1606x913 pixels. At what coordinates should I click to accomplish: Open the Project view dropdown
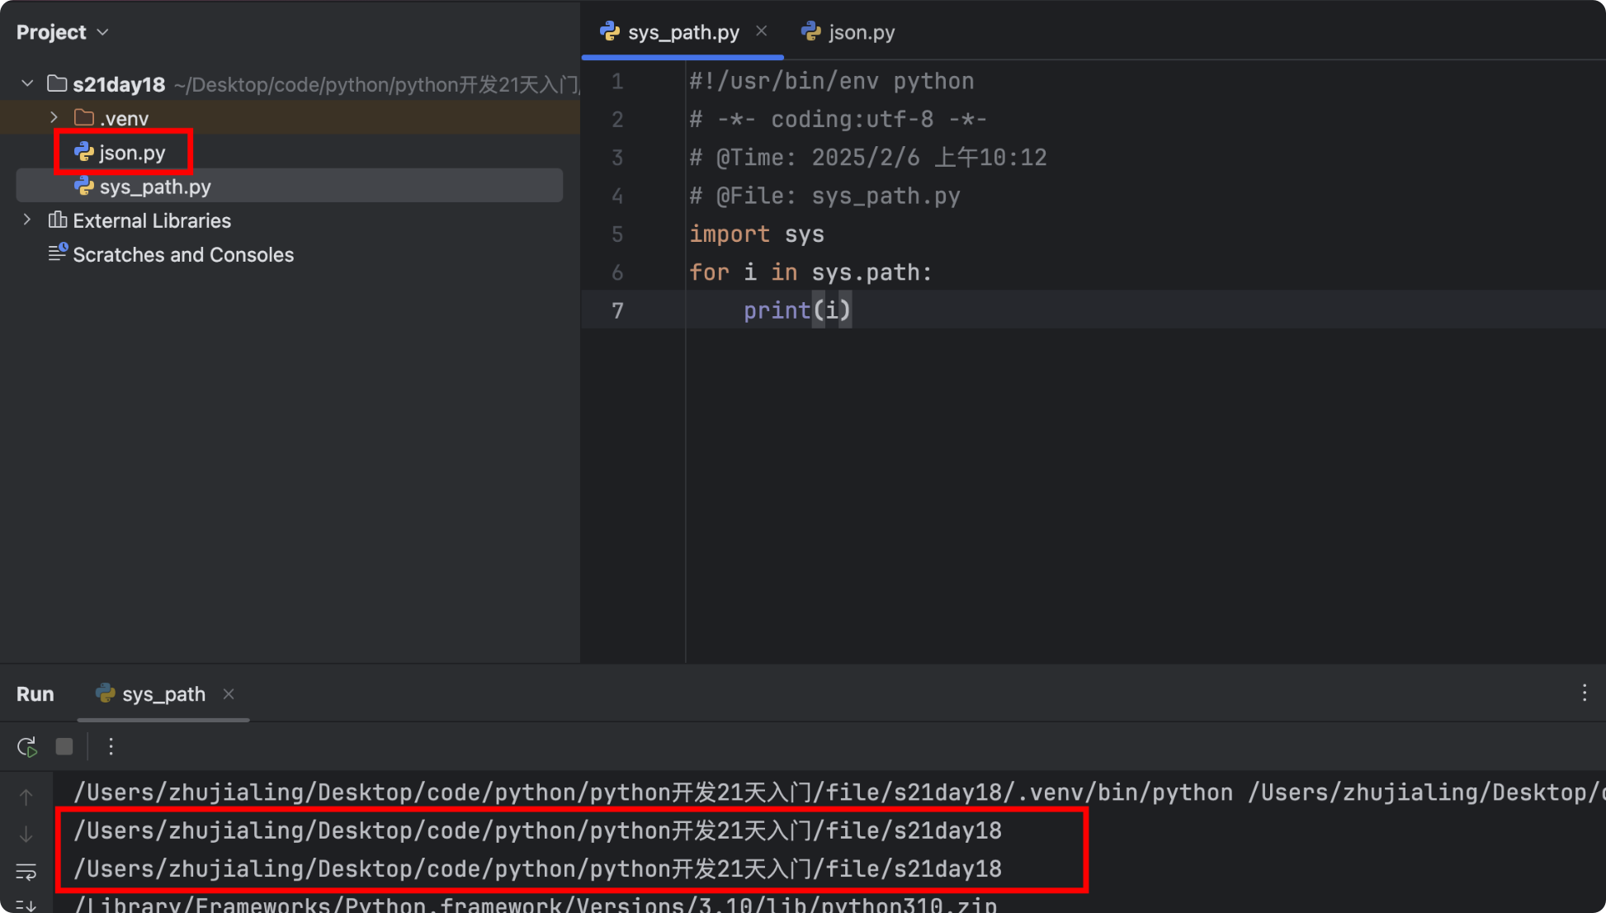click(102, 32)
